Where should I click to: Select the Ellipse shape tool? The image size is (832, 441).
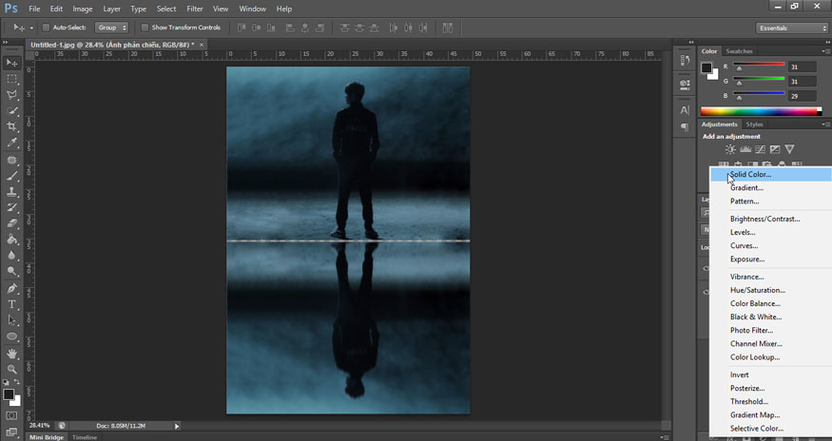[x=11, y=336]
